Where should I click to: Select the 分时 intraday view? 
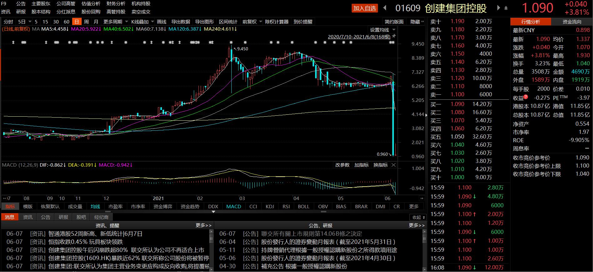point(8,22)
